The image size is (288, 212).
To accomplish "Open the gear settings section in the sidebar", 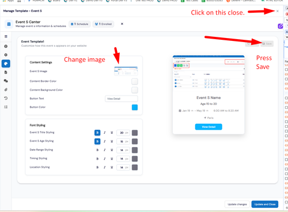I will (6, 55).
